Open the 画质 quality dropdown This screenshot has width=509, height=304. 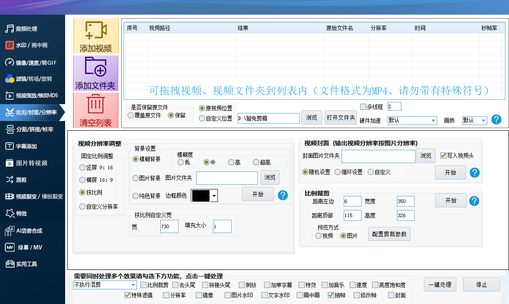click(x=483, y=120)
